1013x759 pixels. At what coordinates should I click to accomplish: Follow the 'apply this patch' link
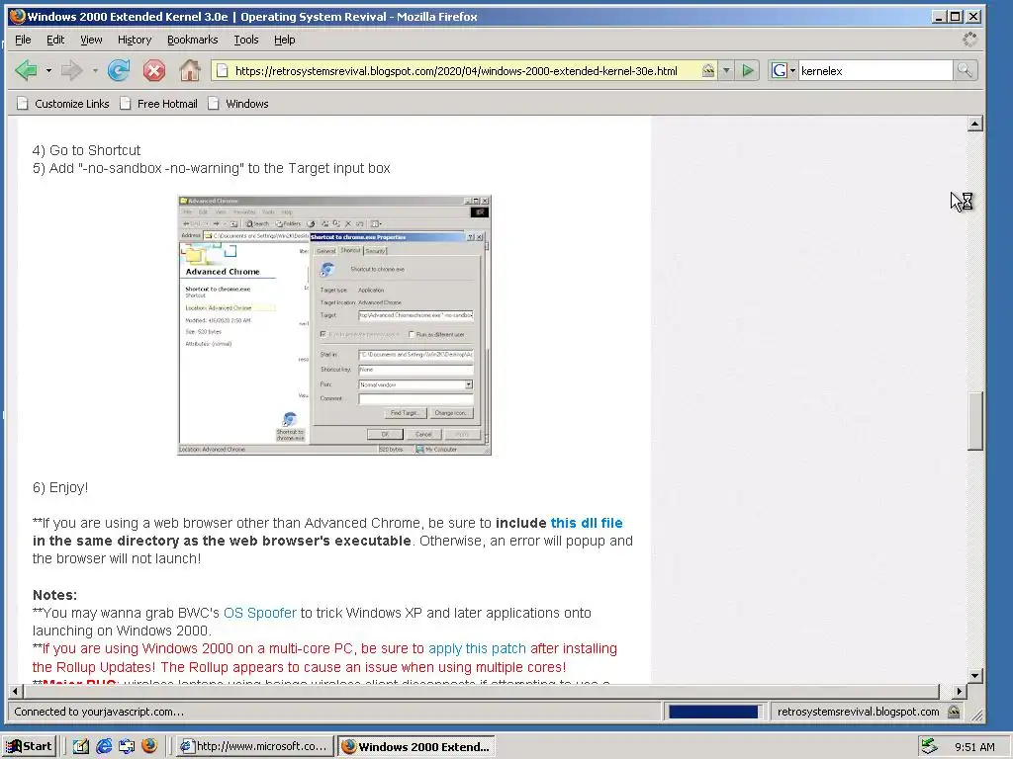(x=477, y=648)
